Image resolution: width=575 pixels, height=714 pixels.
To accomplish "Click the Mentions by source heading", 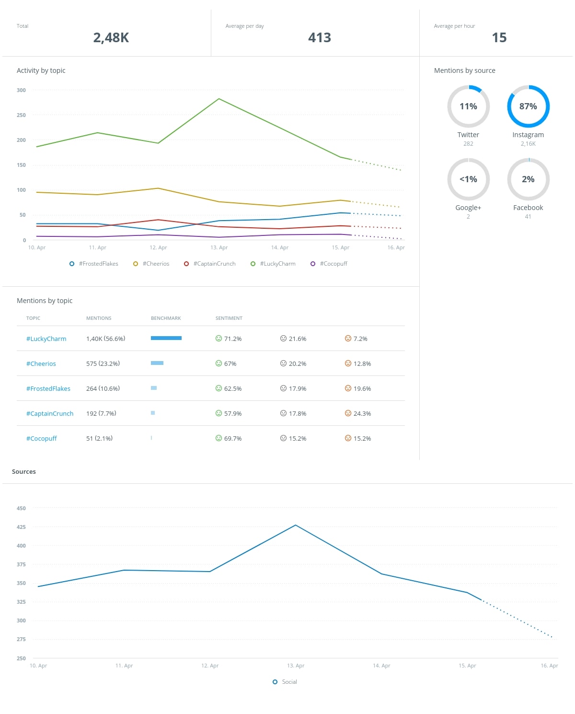I will point(465,70).
